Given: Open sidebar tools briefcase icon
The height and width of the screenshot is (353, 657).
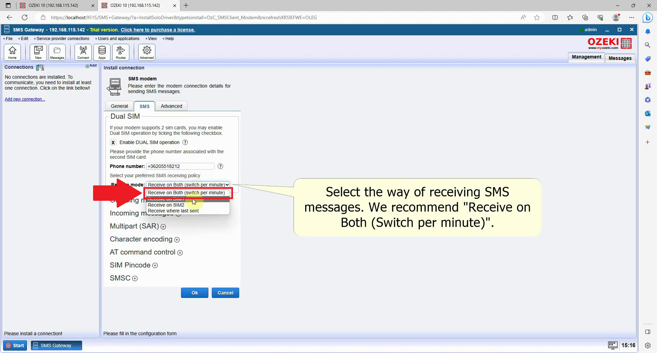Looking at the screenshot, I should click(x=647, y=72).
